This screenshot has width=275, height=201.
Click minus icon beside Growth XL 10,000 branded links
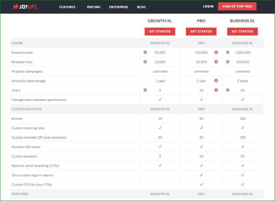pyautogui.click(x=145, y=62)
